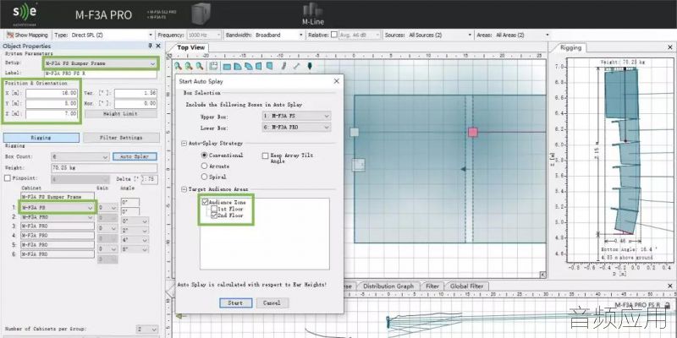The image size is (677, 338).
Task: Collapse the Auto-Splay Strategy section
Action: coord(184,143)
